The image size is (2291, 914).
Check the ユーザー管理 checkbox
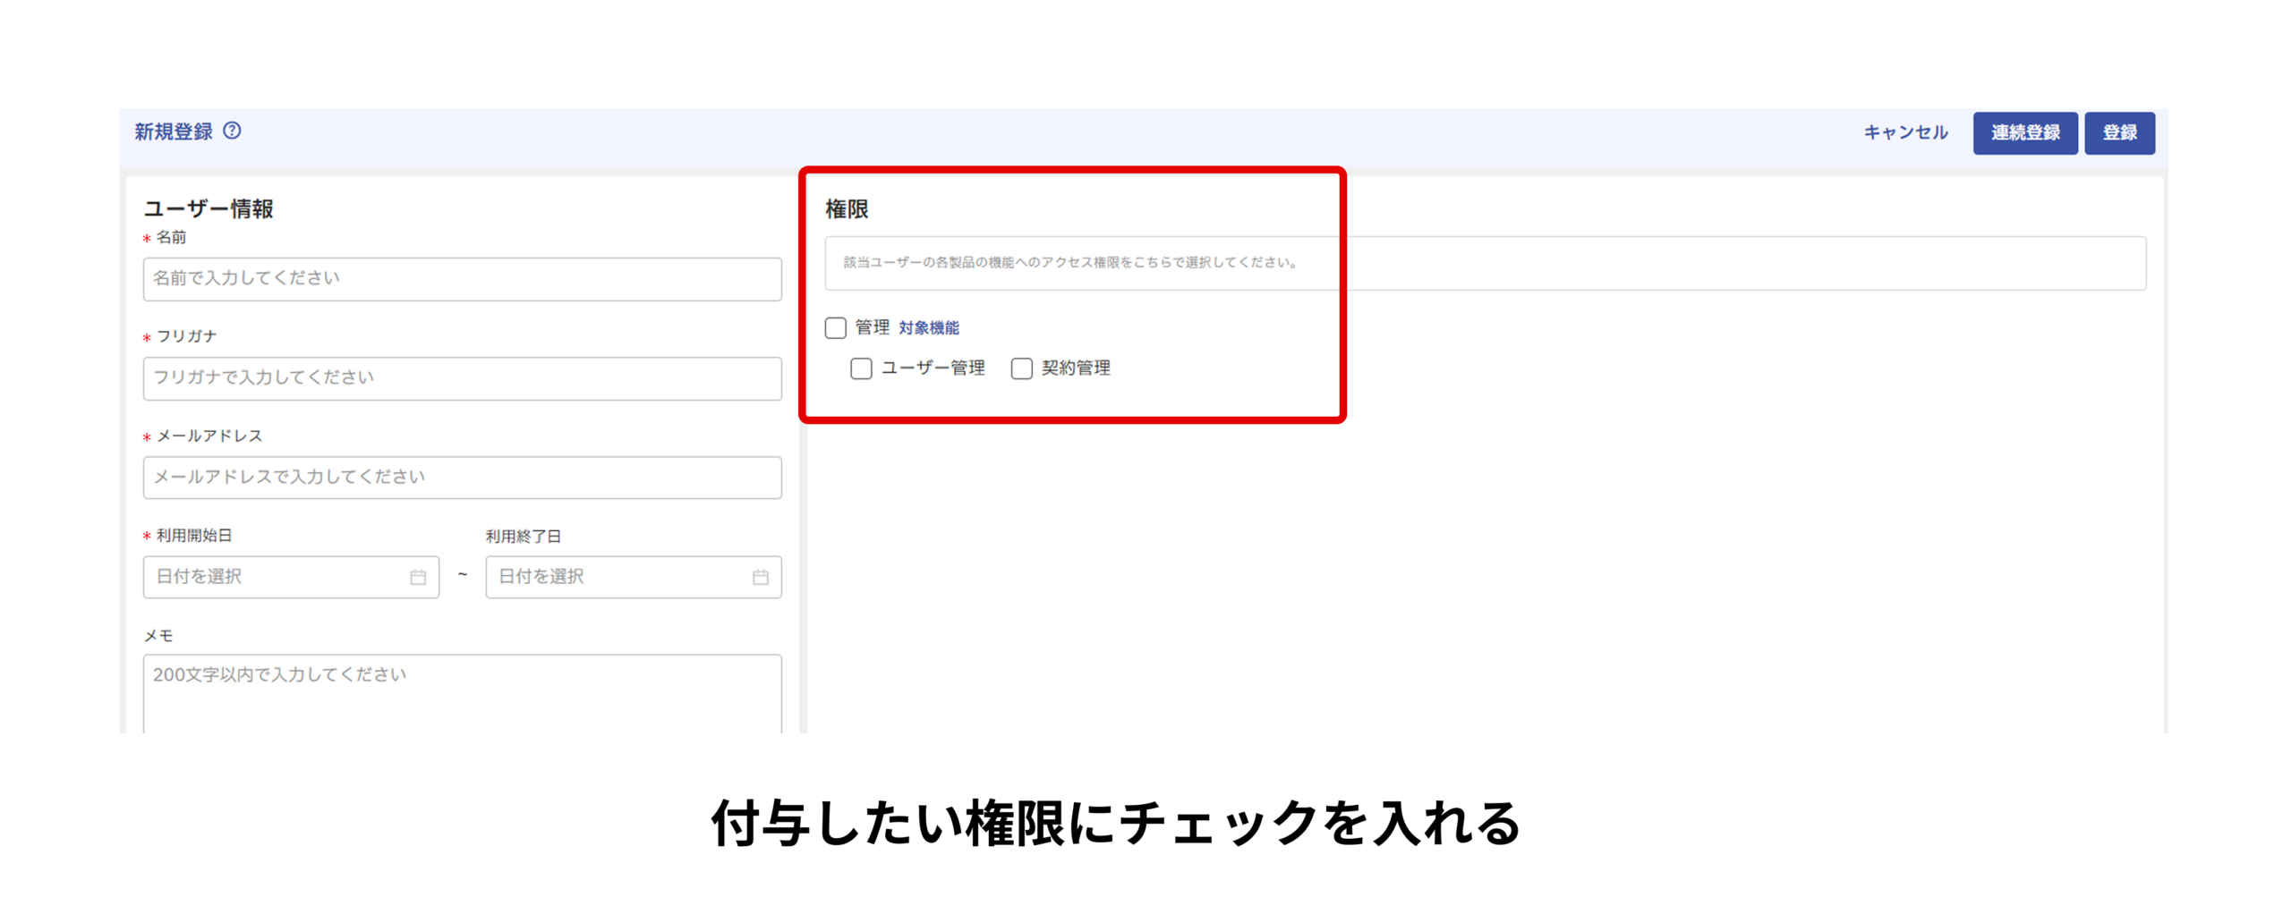[x=861, y=368]
